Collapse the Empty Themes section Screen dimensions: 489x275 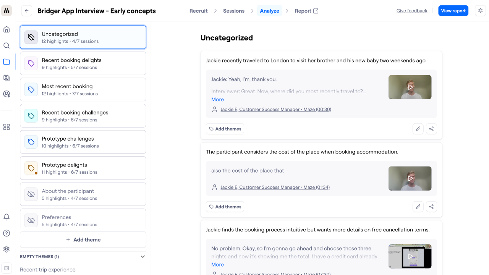(x=143, y=257)
